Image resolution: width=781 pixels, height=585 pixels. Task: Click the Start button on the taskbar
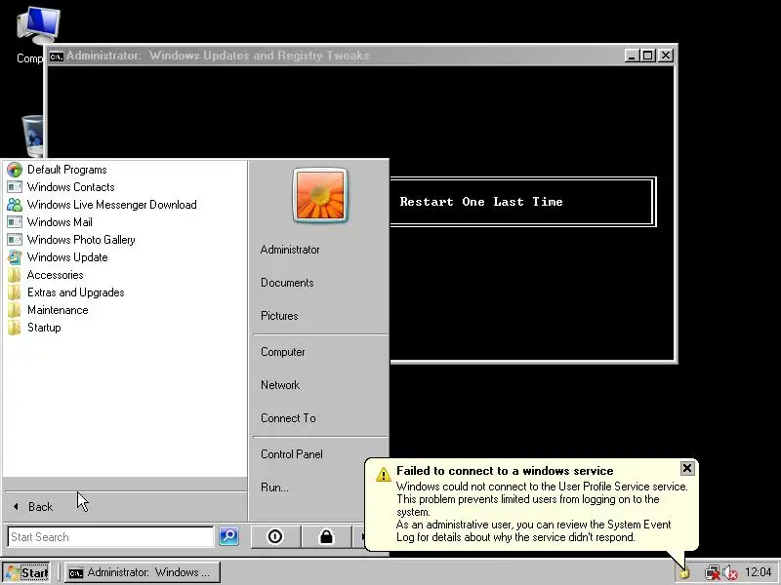point(26,572)
